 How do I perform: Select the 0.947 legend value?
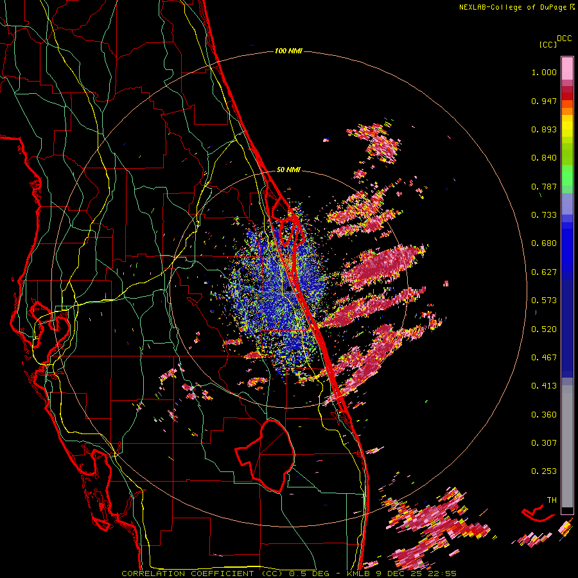pyautogui.click(x=544, y=101)
